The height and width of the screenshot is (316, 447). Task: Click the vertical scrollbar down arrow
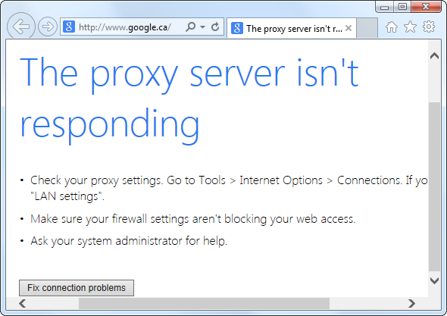(x=434, y=280)
